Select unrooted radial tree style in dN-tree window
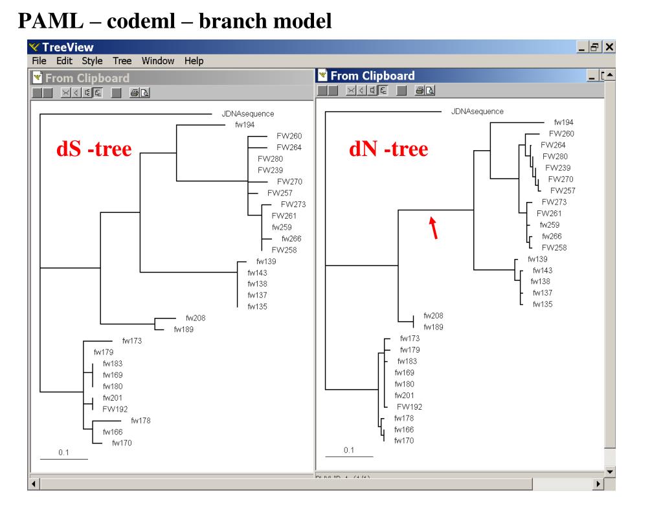The width and height of the screenshot is (663, 512). pos(351,91)
